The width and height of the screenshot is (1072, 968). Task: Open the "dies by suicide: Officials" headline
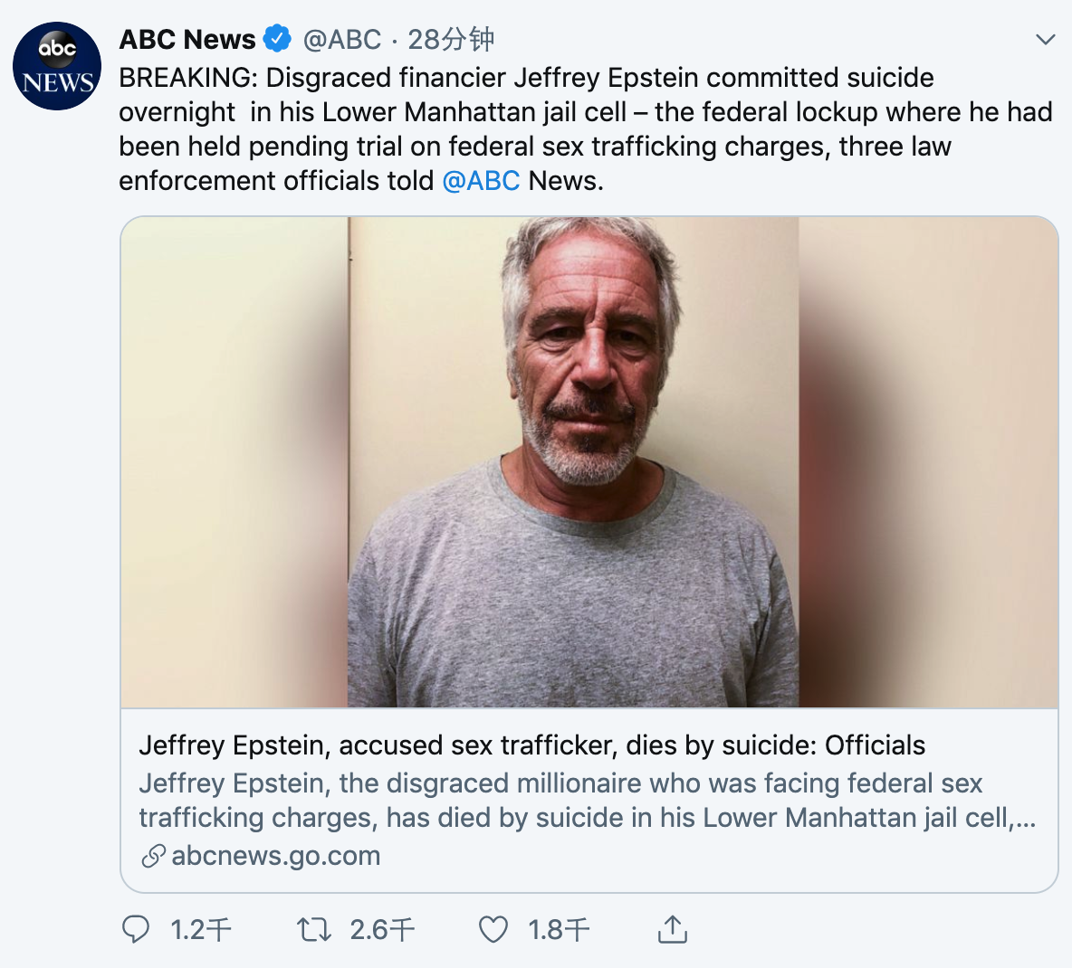(531, 745)
